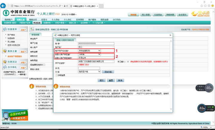
Task: Click the 开户行全称 input field
Action: (87, 61)
